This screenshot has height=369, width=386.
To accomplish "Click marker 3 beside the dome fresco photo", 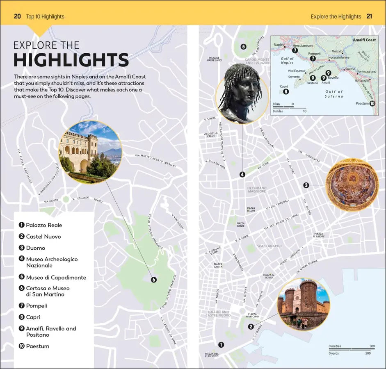I will tap(306, 185).
